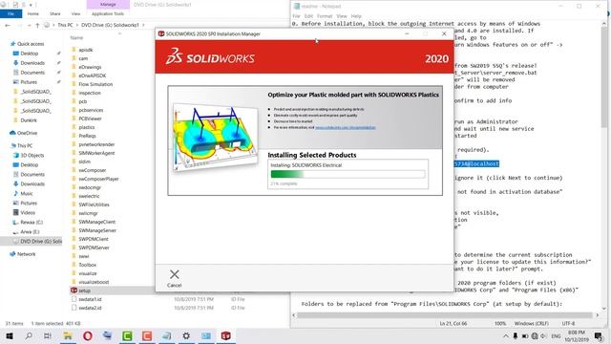Show hidden system tray icons

coord(506,335)
